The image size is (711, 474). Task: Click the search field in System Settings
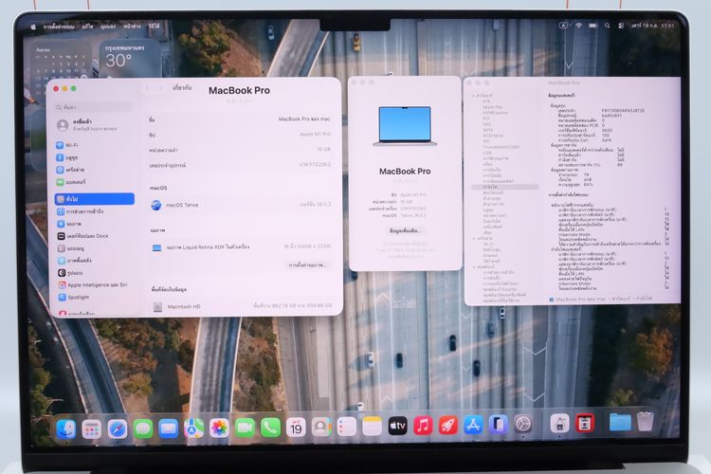[94, 107]
